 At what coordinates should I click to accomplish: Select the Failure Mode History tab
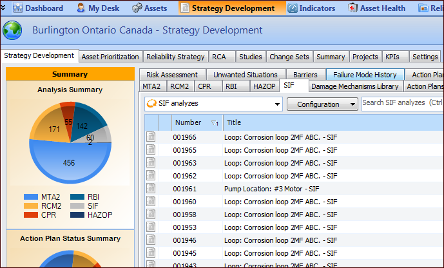pos(365,75)
